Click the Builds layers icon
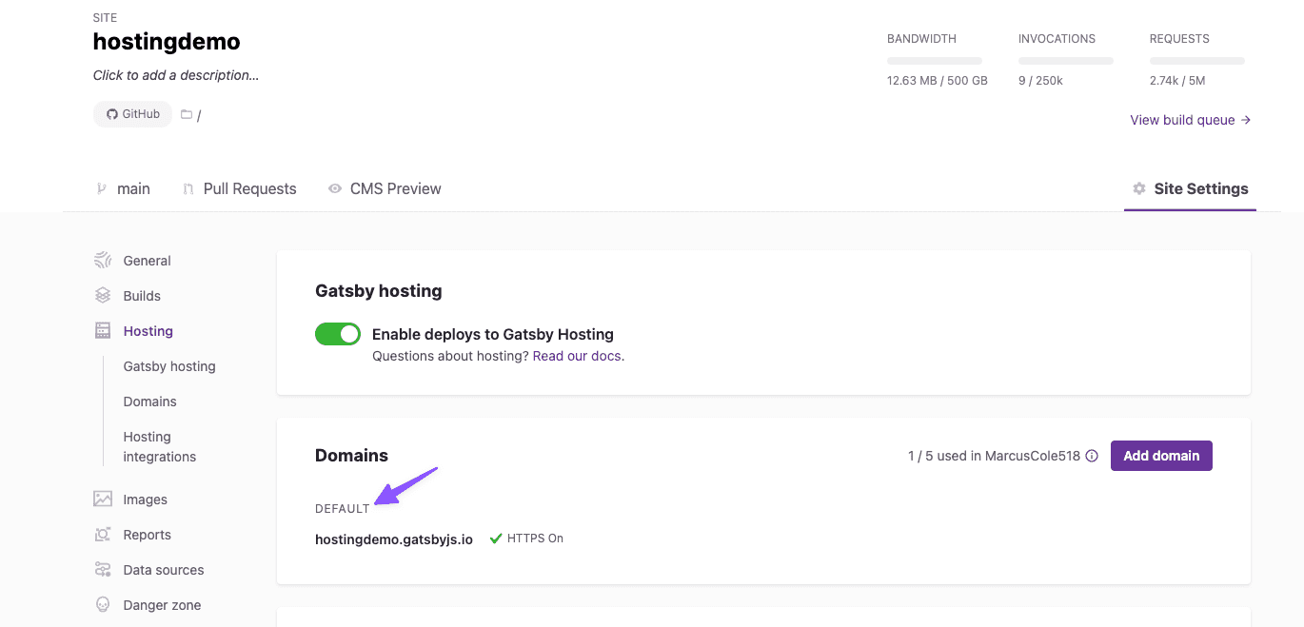 click(103, 296)
